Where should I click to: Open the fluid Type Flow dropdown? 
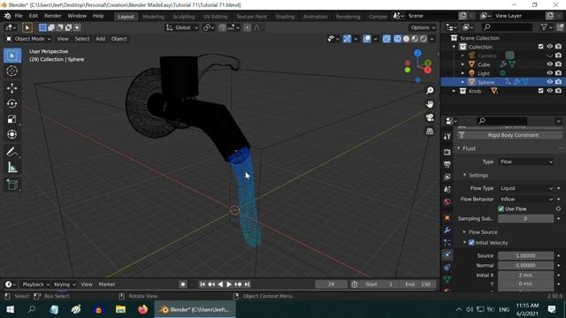click(x=526, y=162)
